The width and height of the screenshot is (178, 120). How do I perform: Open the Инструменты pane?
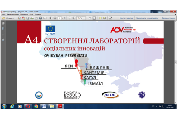126,18
